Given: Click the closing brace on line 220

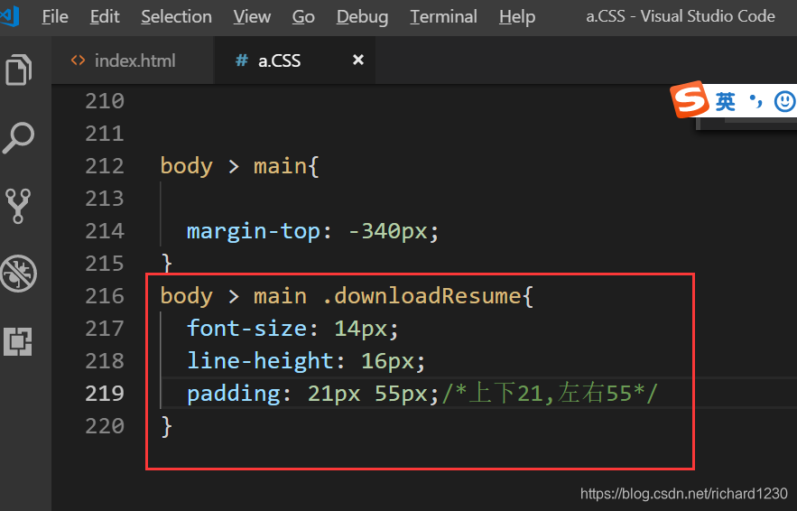Looking at the screenshot, I should point(167,427).
